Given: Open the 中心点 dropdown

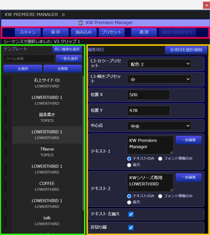Looking at the screenshot, I should click(159, 126).
